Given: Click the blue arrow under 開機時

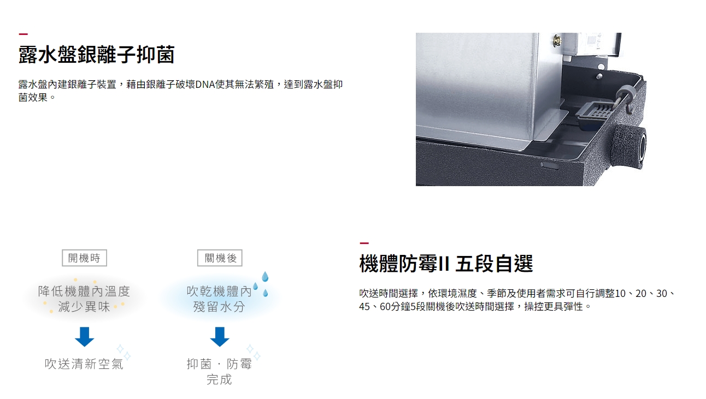Looking at the screenshot, I should (x=85, y=337).
